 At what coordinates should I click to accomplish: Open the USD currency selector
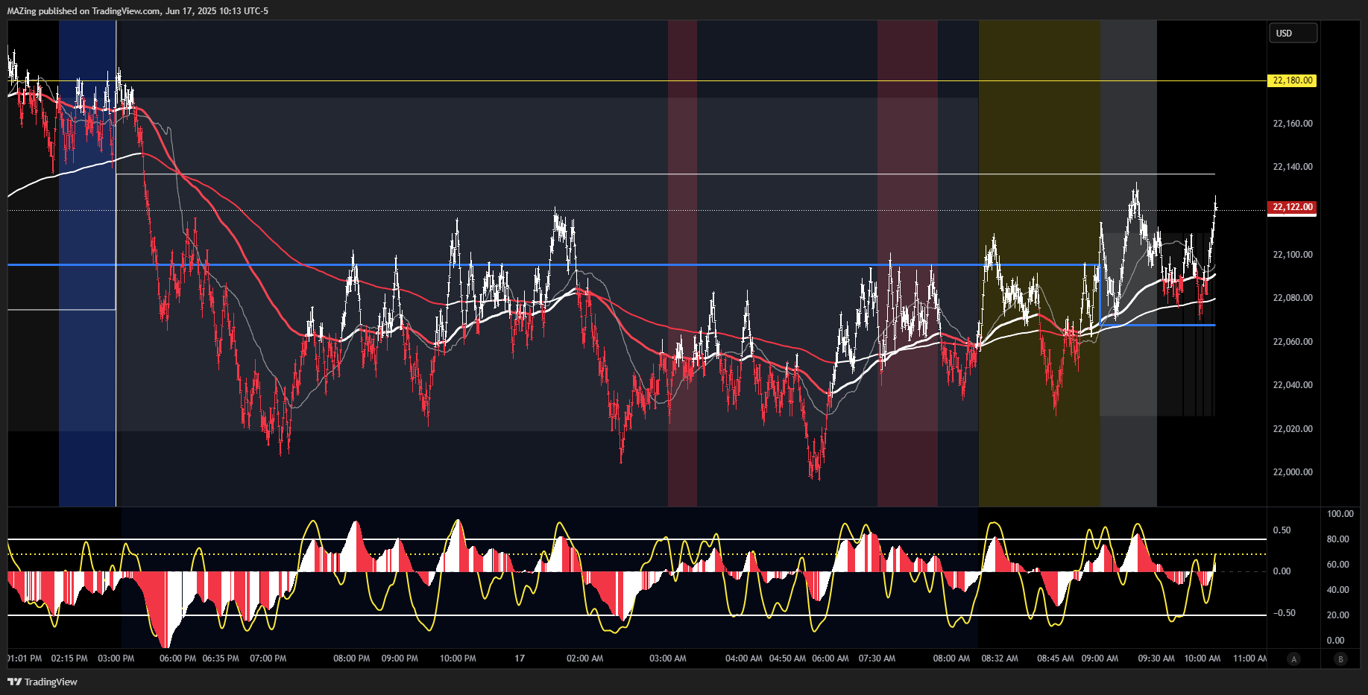pyautogui.click(x=1293, y=33)
